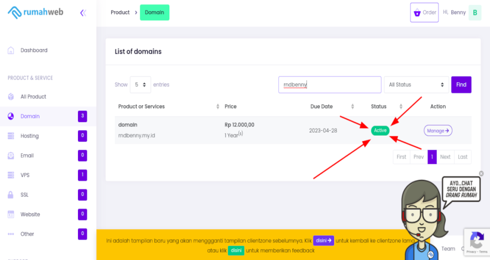Open Hosting menu item
This screenshot has height=260, width=490.
30,136
